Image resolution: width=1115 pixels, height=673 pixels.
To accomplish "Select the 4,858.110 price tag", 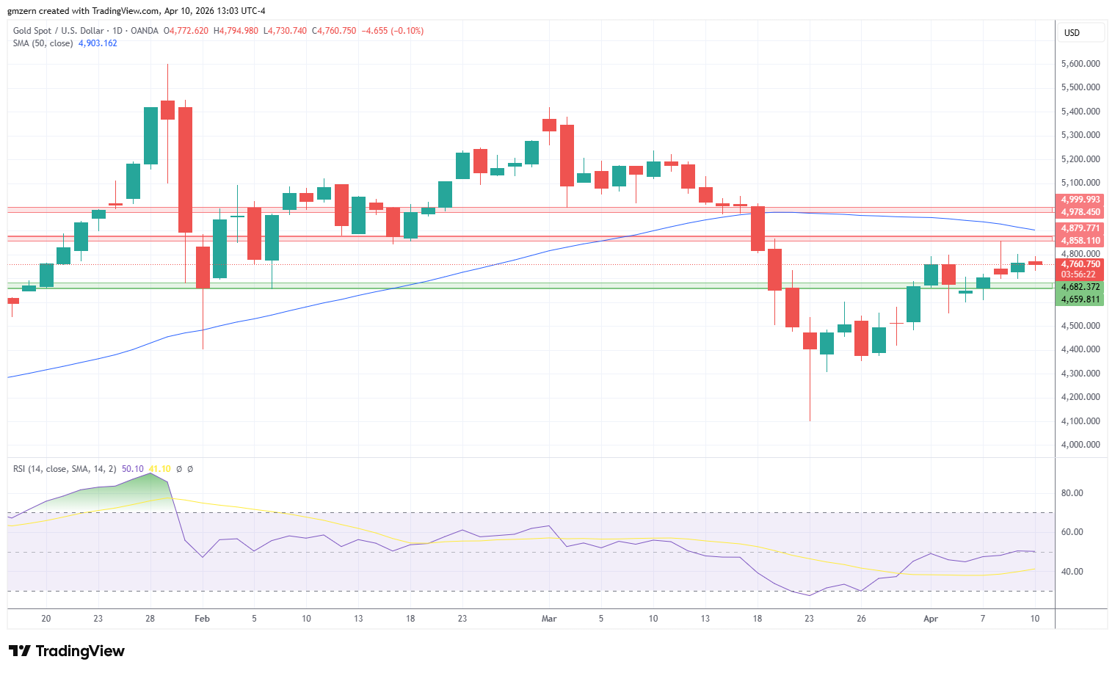I will pos(1081,241).
